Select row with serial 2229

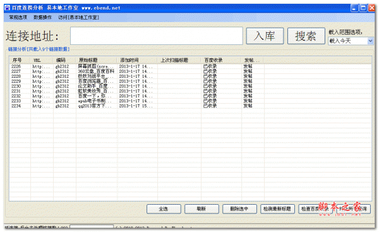tap(190, 82)
